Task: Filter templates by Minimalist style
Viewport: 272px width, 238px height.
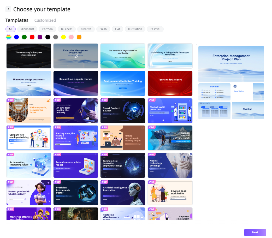Action: [x=27, y=29]
